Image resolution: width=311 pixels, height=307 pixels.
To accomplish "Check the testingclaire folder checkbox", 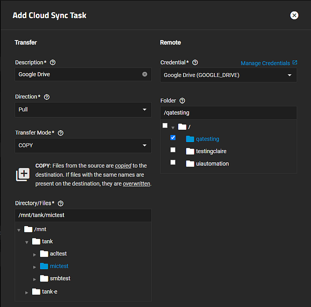I will coord(173,150).
